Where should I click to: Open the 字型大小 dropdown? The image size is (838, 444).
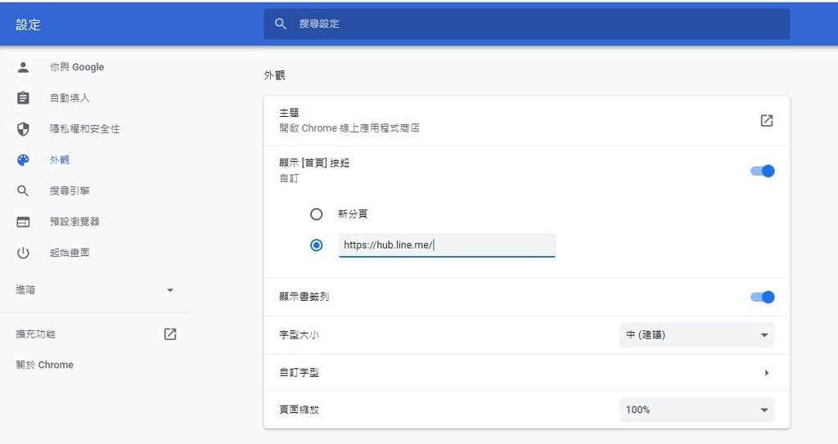click(697, 335)
